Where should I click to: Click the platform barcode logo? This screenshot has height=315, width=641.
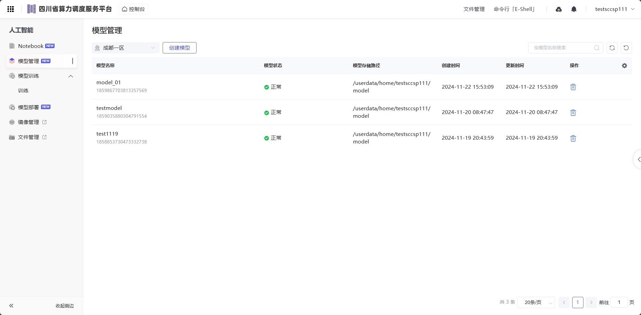(x=32, y=9)
